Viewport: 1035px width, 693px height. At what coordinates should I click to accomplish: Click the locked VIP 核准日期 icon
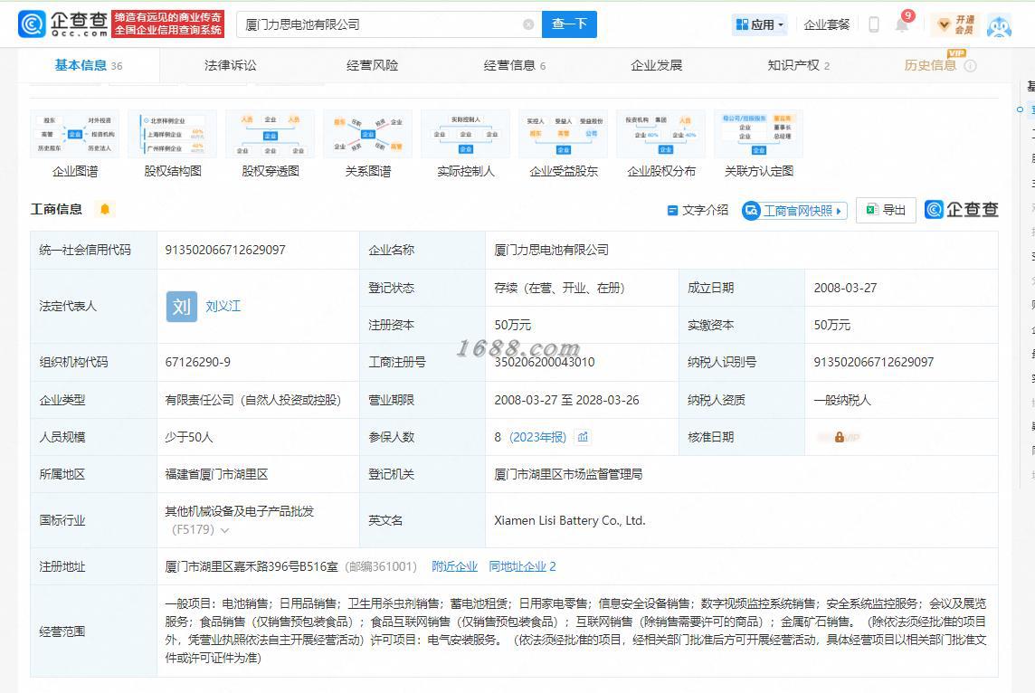point(839,437)
